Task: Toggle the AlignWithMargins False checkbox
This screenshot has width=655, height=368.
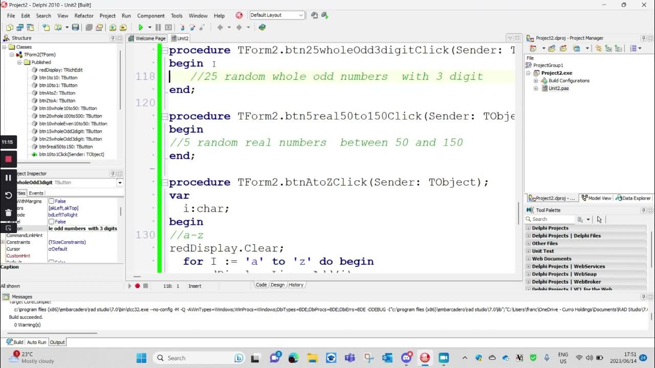Action: pos(51,201)
